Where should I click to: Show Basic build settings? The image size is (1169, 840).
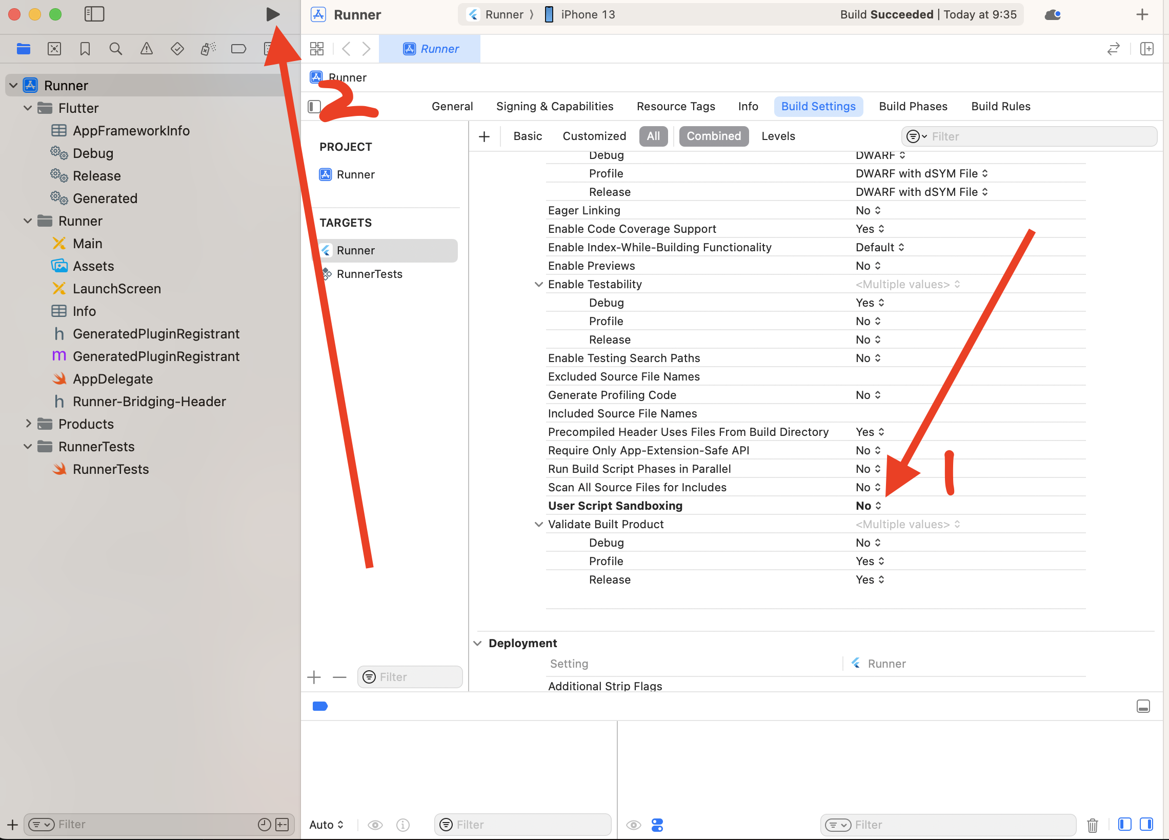coord(527,136)
